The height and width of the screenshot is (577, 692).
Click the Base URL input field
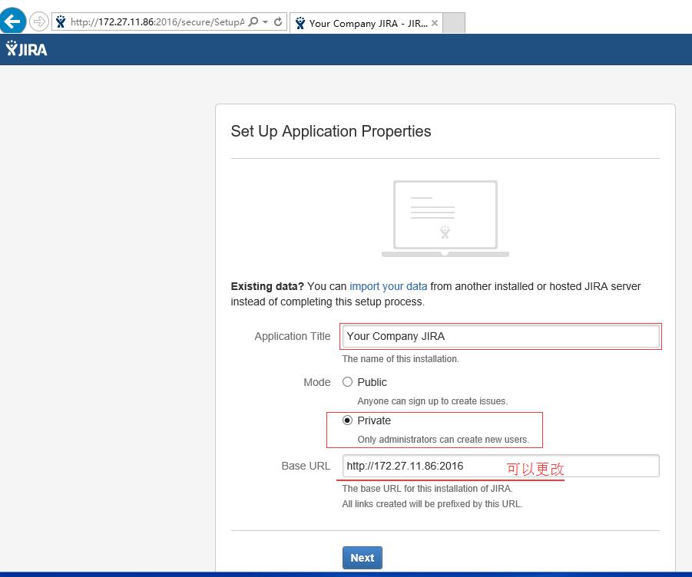pyautogui.click(x=501, y=466)
